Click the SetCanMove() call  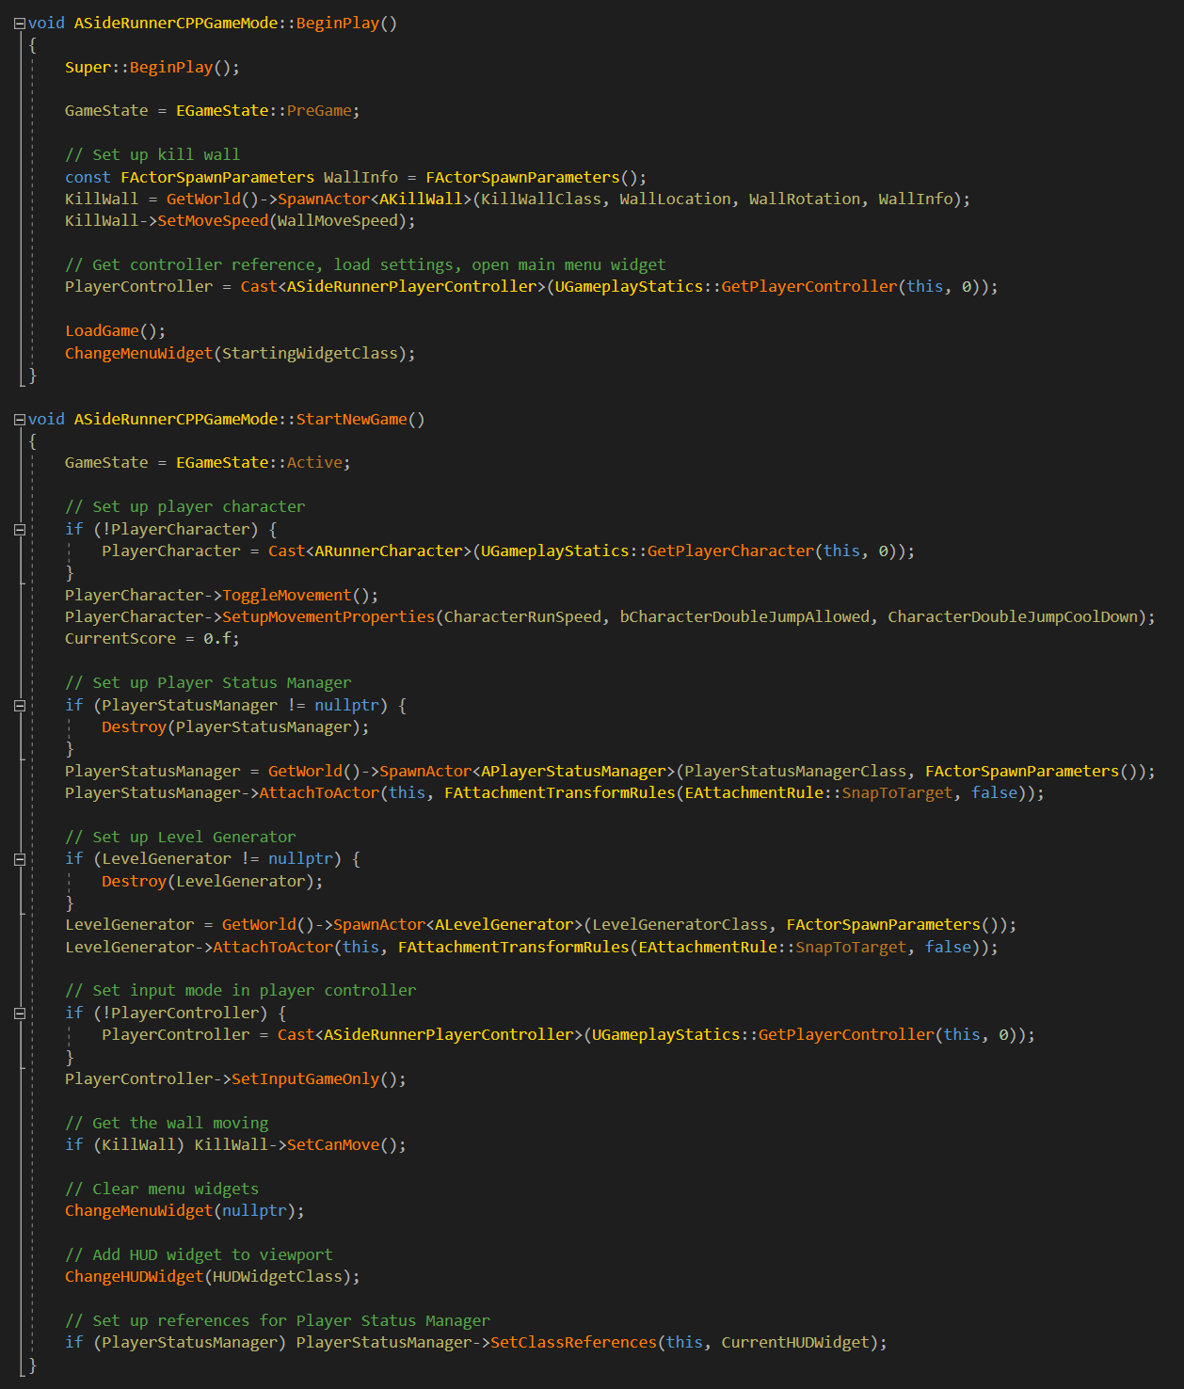[346, 1145]
